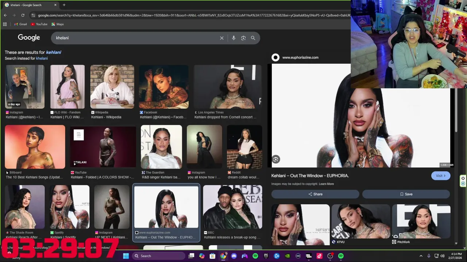Open Call of Duty from the taskbar
Viewport: 467px width, 262px height.
tap(309, 256)
